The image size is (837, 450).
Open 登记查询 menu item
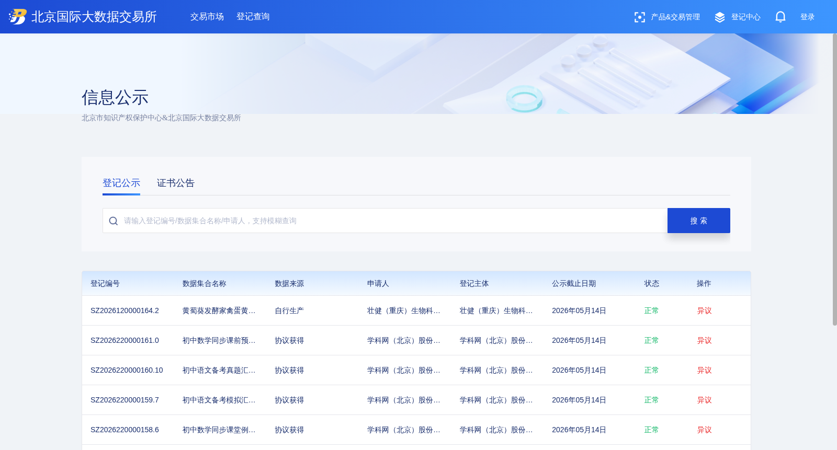(253, 17)
